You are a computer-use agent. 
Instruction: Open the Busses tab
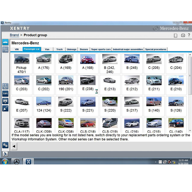(x=84, y=49)
